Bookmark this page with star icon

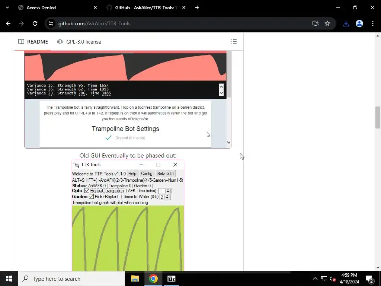click(327, 23)
